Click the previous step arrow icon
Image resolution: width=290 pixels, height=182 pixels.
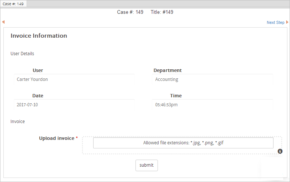(3, 22)
